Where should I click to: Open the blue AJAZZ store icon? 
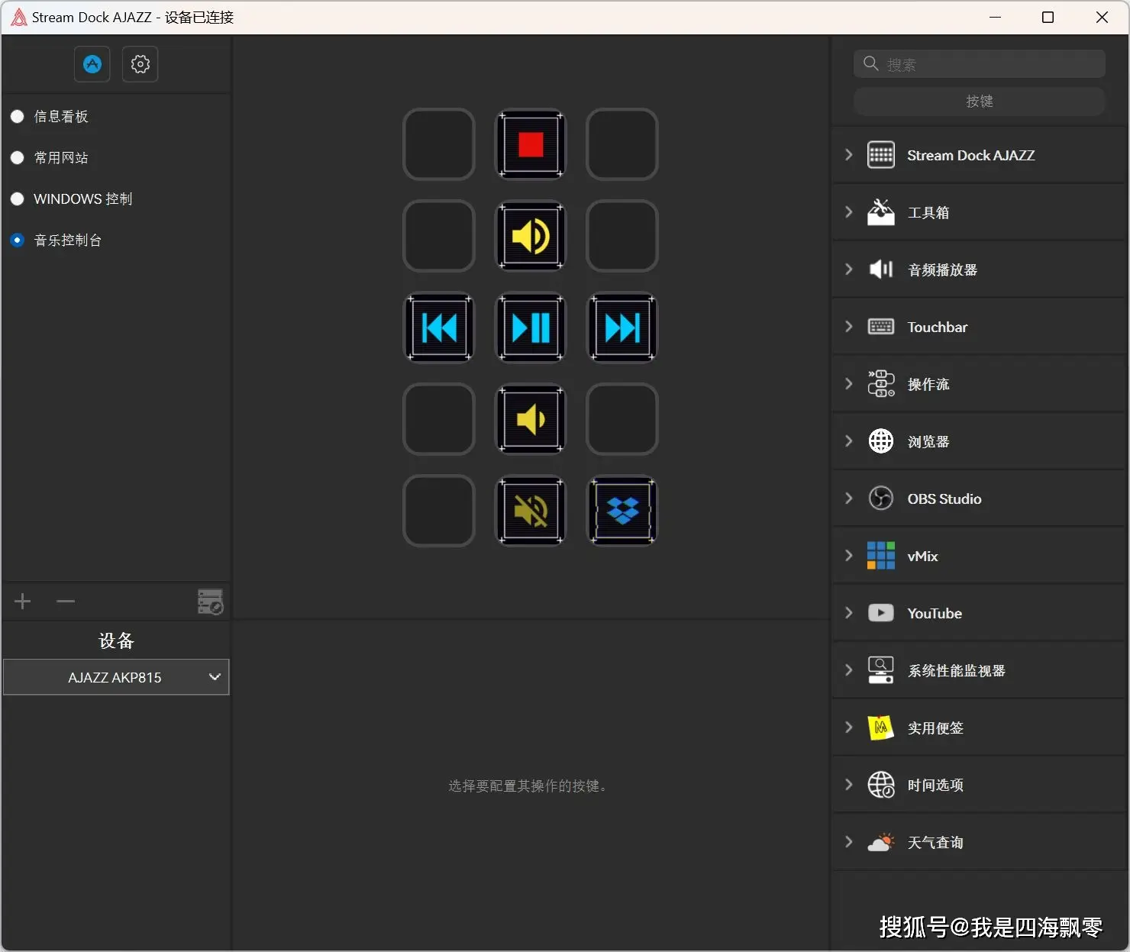click(92, 64)
